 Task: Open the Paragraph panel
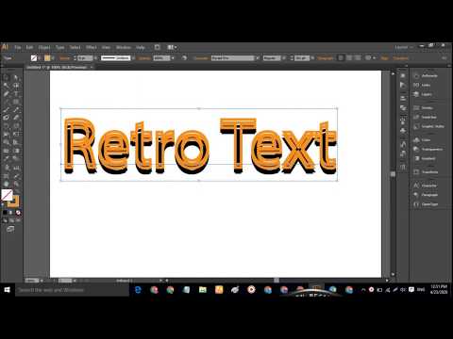(427, 195)
